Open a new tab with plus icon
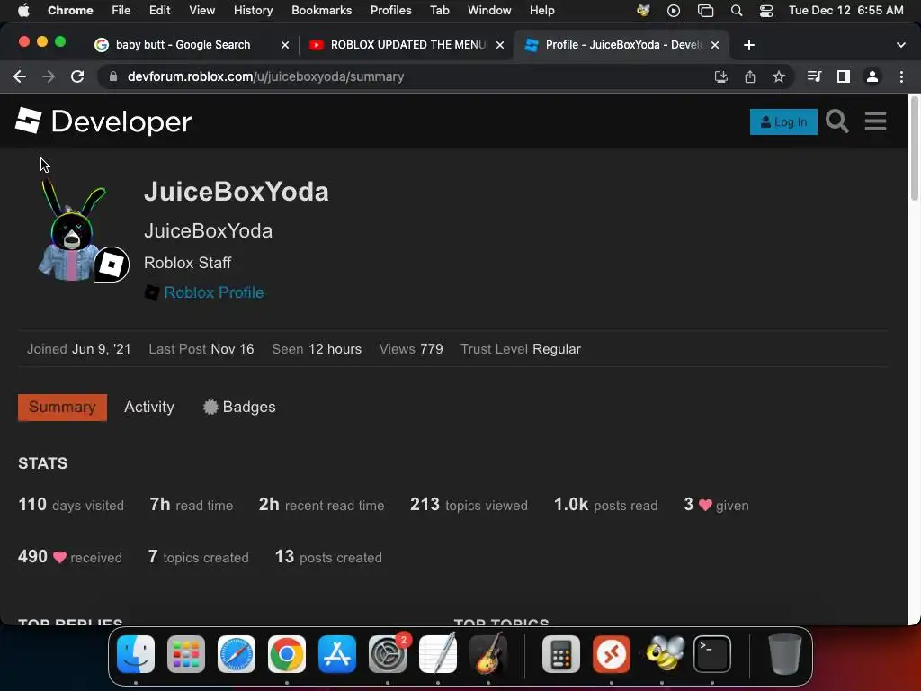The image size is (921, 691). point(749,45)
